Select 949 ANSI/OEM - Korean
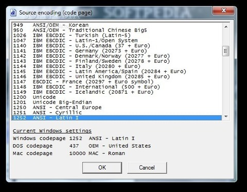This screenshot has width=247, height=192. (117, 25)
